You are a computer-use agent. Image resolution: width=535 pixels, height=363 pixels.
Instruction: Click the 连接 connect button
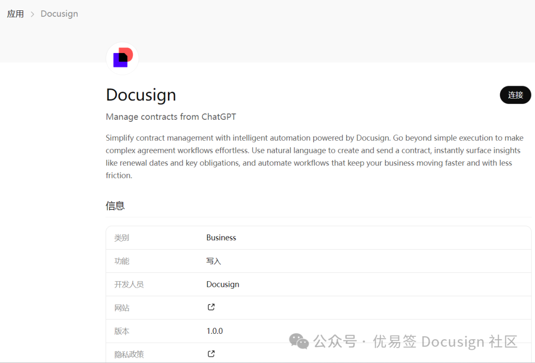click(x=515, y=95)
